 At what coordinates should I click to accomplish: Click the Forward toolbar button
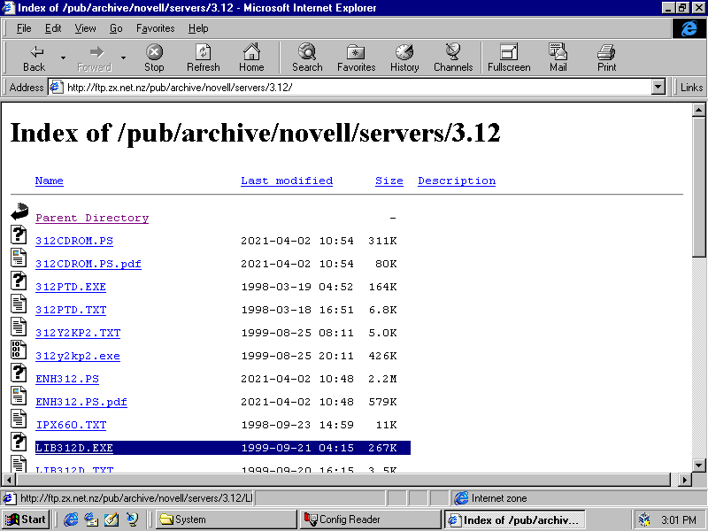point(95,58)
